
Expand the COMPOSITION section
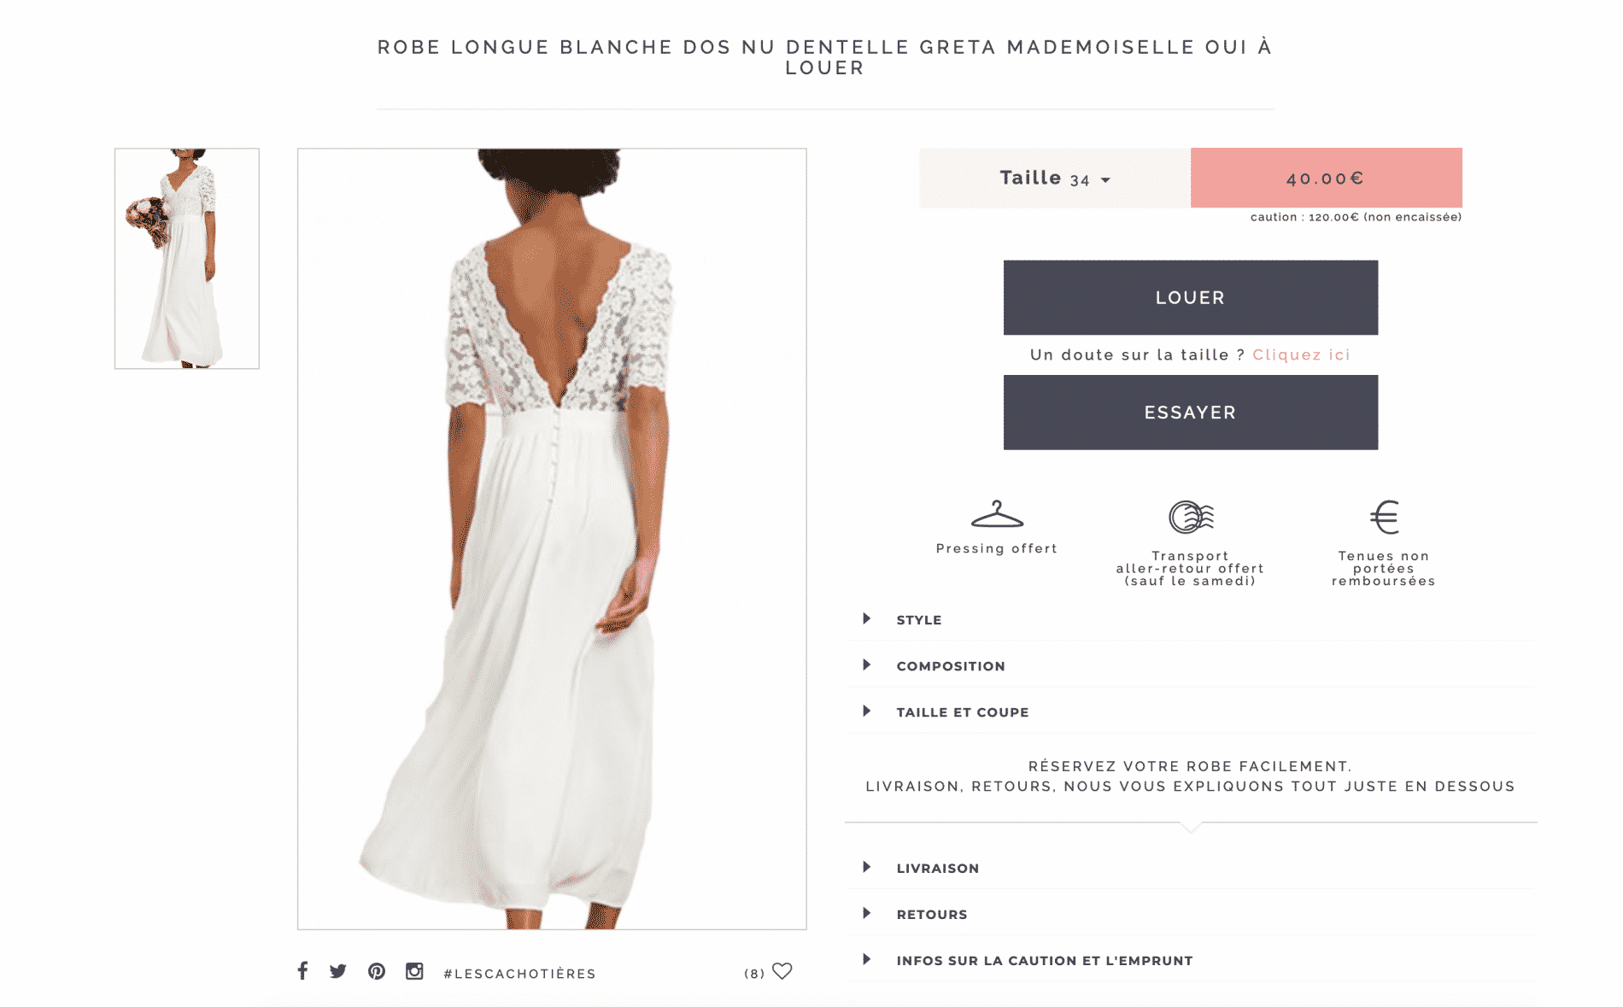pyautogui.click(x=1192, y=665)
